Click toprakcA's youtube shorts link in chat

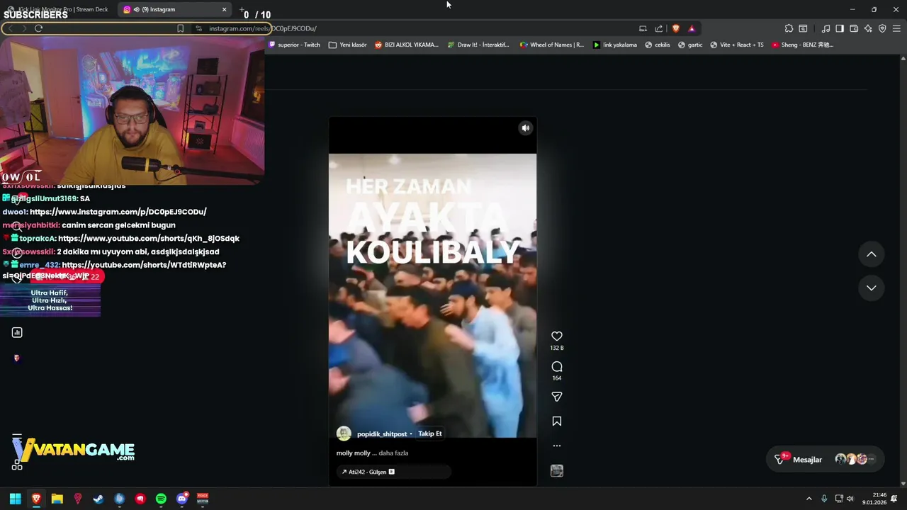(149, 239)
